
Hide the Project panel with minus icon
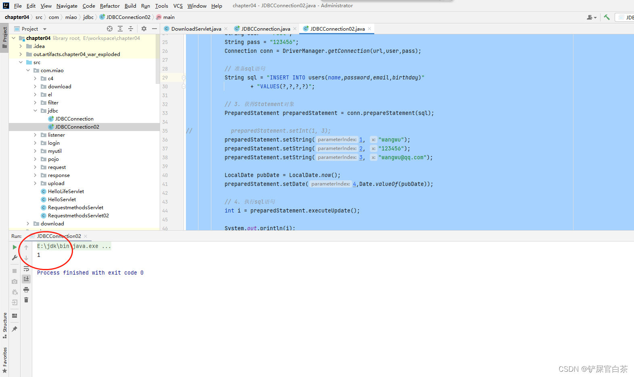tap(154, 29)
